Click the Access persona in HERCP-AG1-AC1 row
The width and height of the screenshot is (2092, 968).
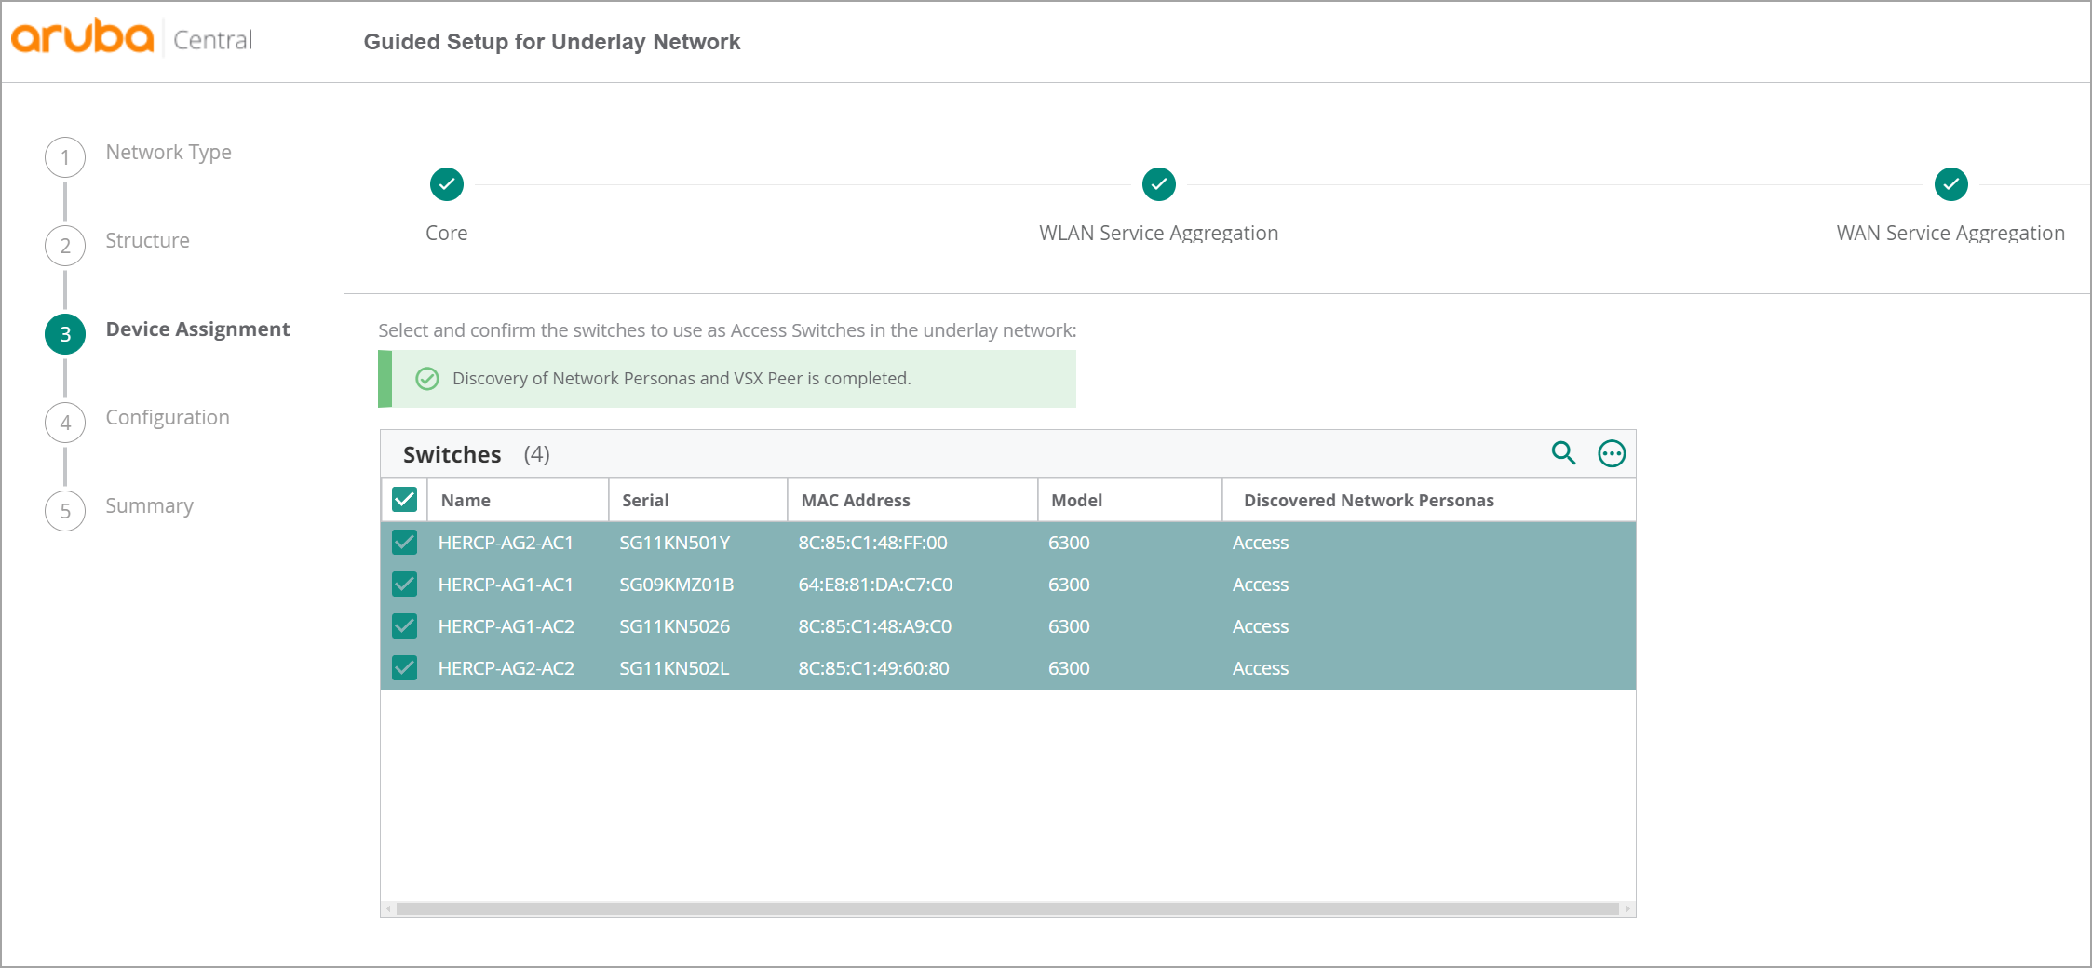pyautogui.click(x=1261, y=585)
